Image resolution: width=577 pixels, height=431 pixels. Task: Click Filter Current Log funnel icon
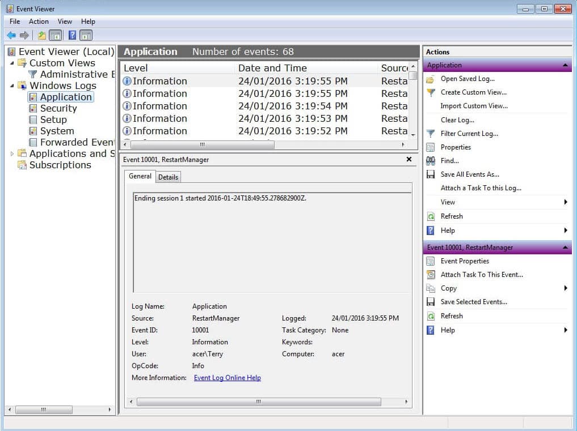coord(431,134)
